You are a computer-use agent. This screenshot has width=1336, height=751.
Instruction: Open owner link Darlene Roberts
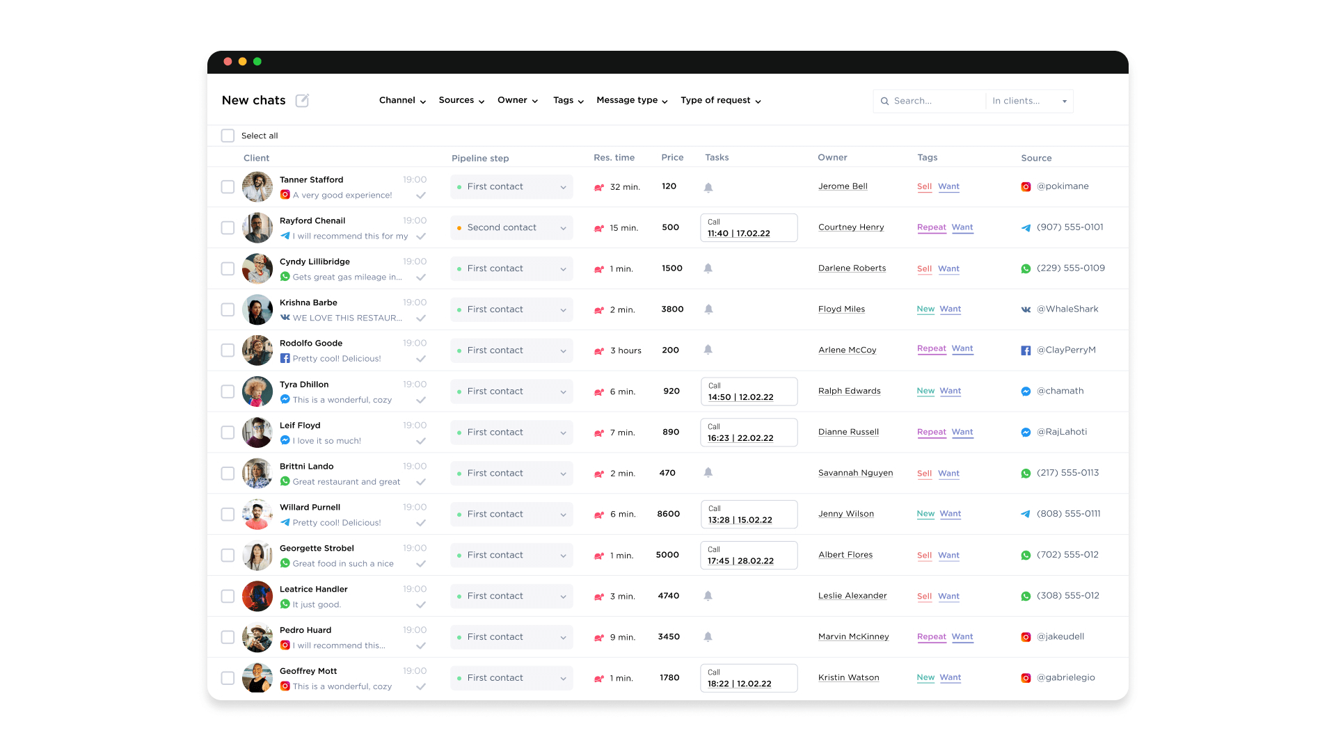coord(852,268)
